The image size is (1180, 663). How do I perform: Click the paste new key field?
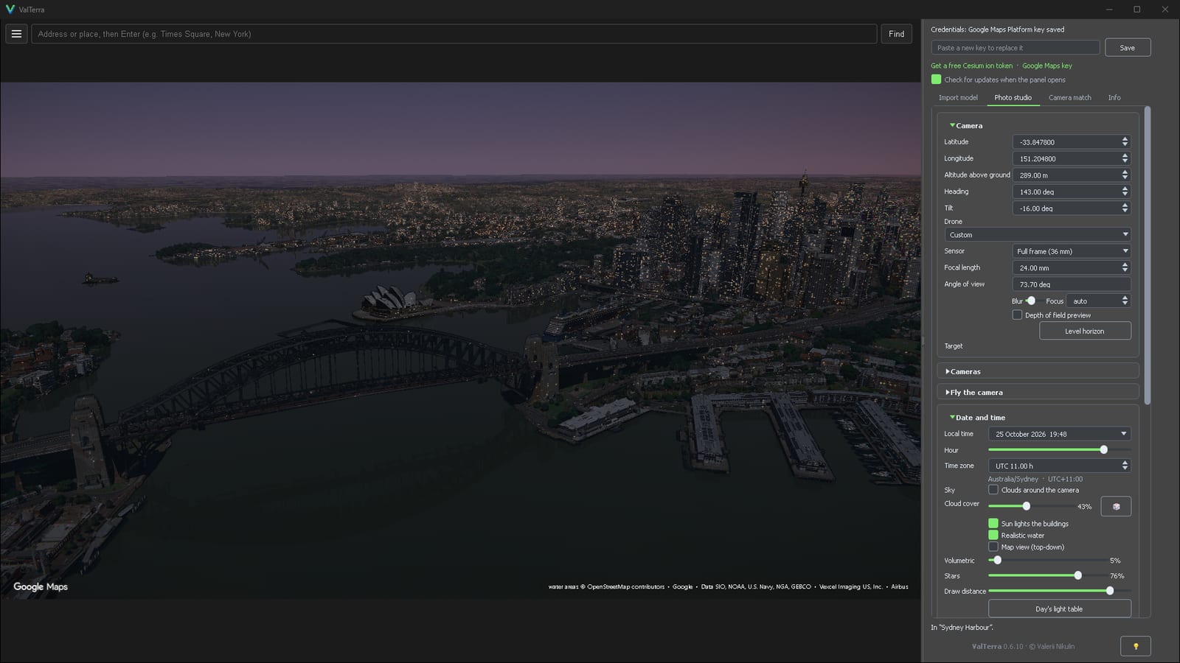1016,48
